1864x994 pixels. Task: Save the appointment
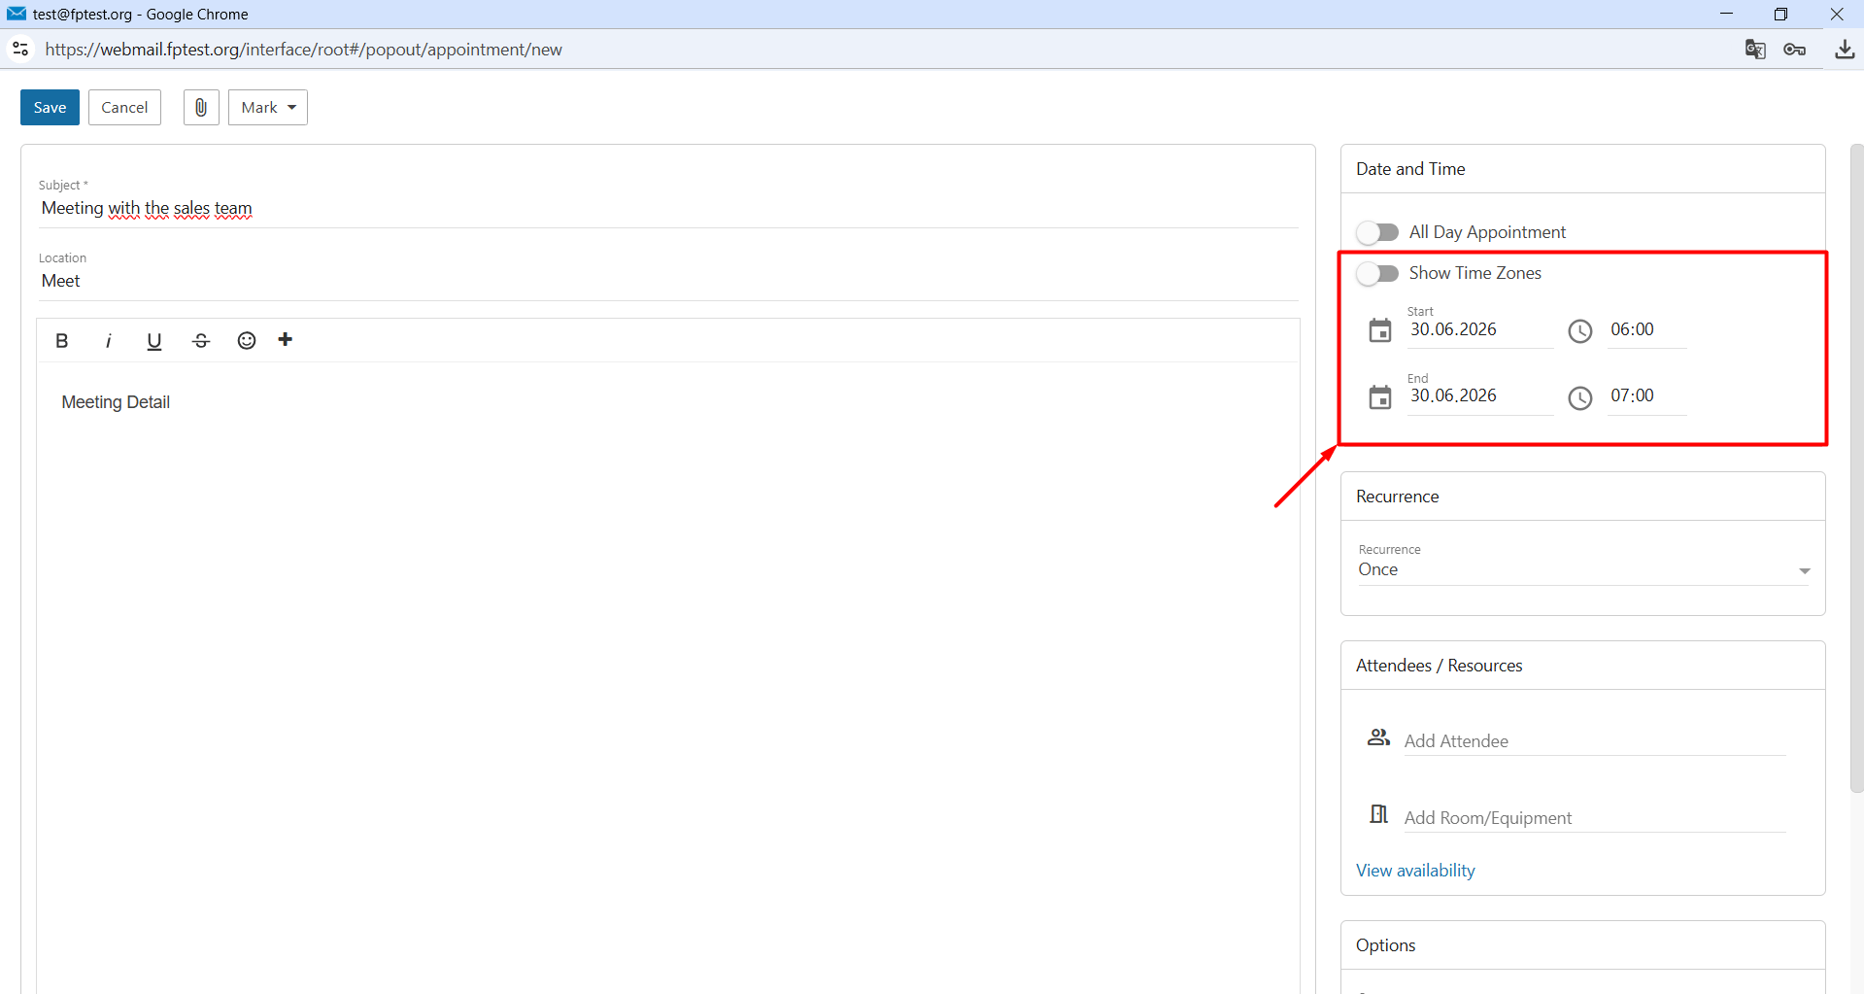(x=50, y=108)
